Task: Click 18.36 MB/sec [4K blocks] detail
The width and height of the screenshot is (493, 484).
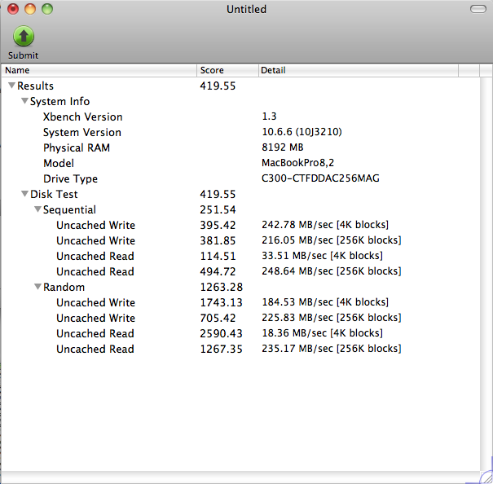Action: [x=322, y=332]
